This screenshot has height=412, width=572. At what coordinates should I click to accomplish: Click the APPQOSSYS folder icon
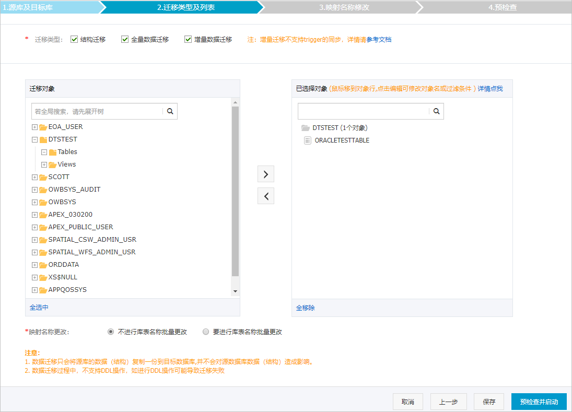43,290
